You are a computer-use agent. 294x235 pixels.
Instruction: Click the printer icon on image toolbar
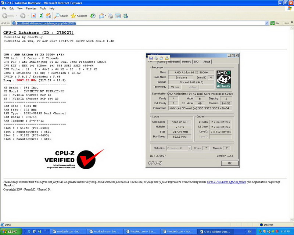tap(156, 58)
